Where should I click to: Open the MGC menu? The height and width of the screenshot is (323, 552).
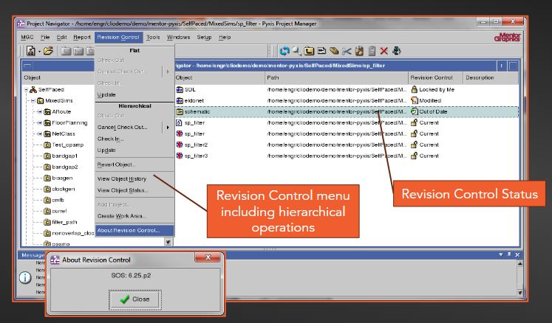27,38
